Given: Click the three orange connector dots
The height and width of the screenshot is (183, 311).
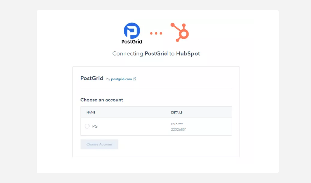Looking at the screenshot, I should pyautogui.click(x=156, y=33).
